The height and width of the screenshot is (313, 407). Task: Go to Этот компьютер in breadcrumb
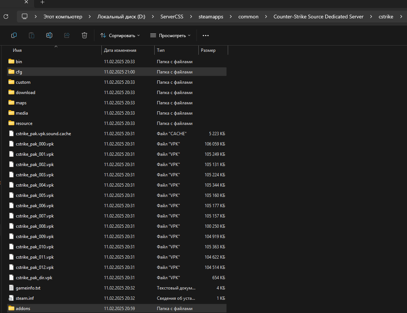click(x=63, y=17)
